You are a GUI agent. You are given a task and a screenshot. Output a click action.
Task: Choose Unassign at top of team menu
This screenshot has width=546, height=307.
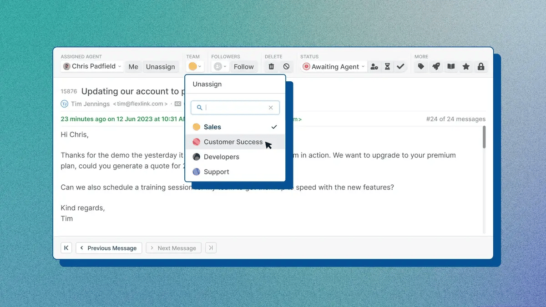[207, 84]
